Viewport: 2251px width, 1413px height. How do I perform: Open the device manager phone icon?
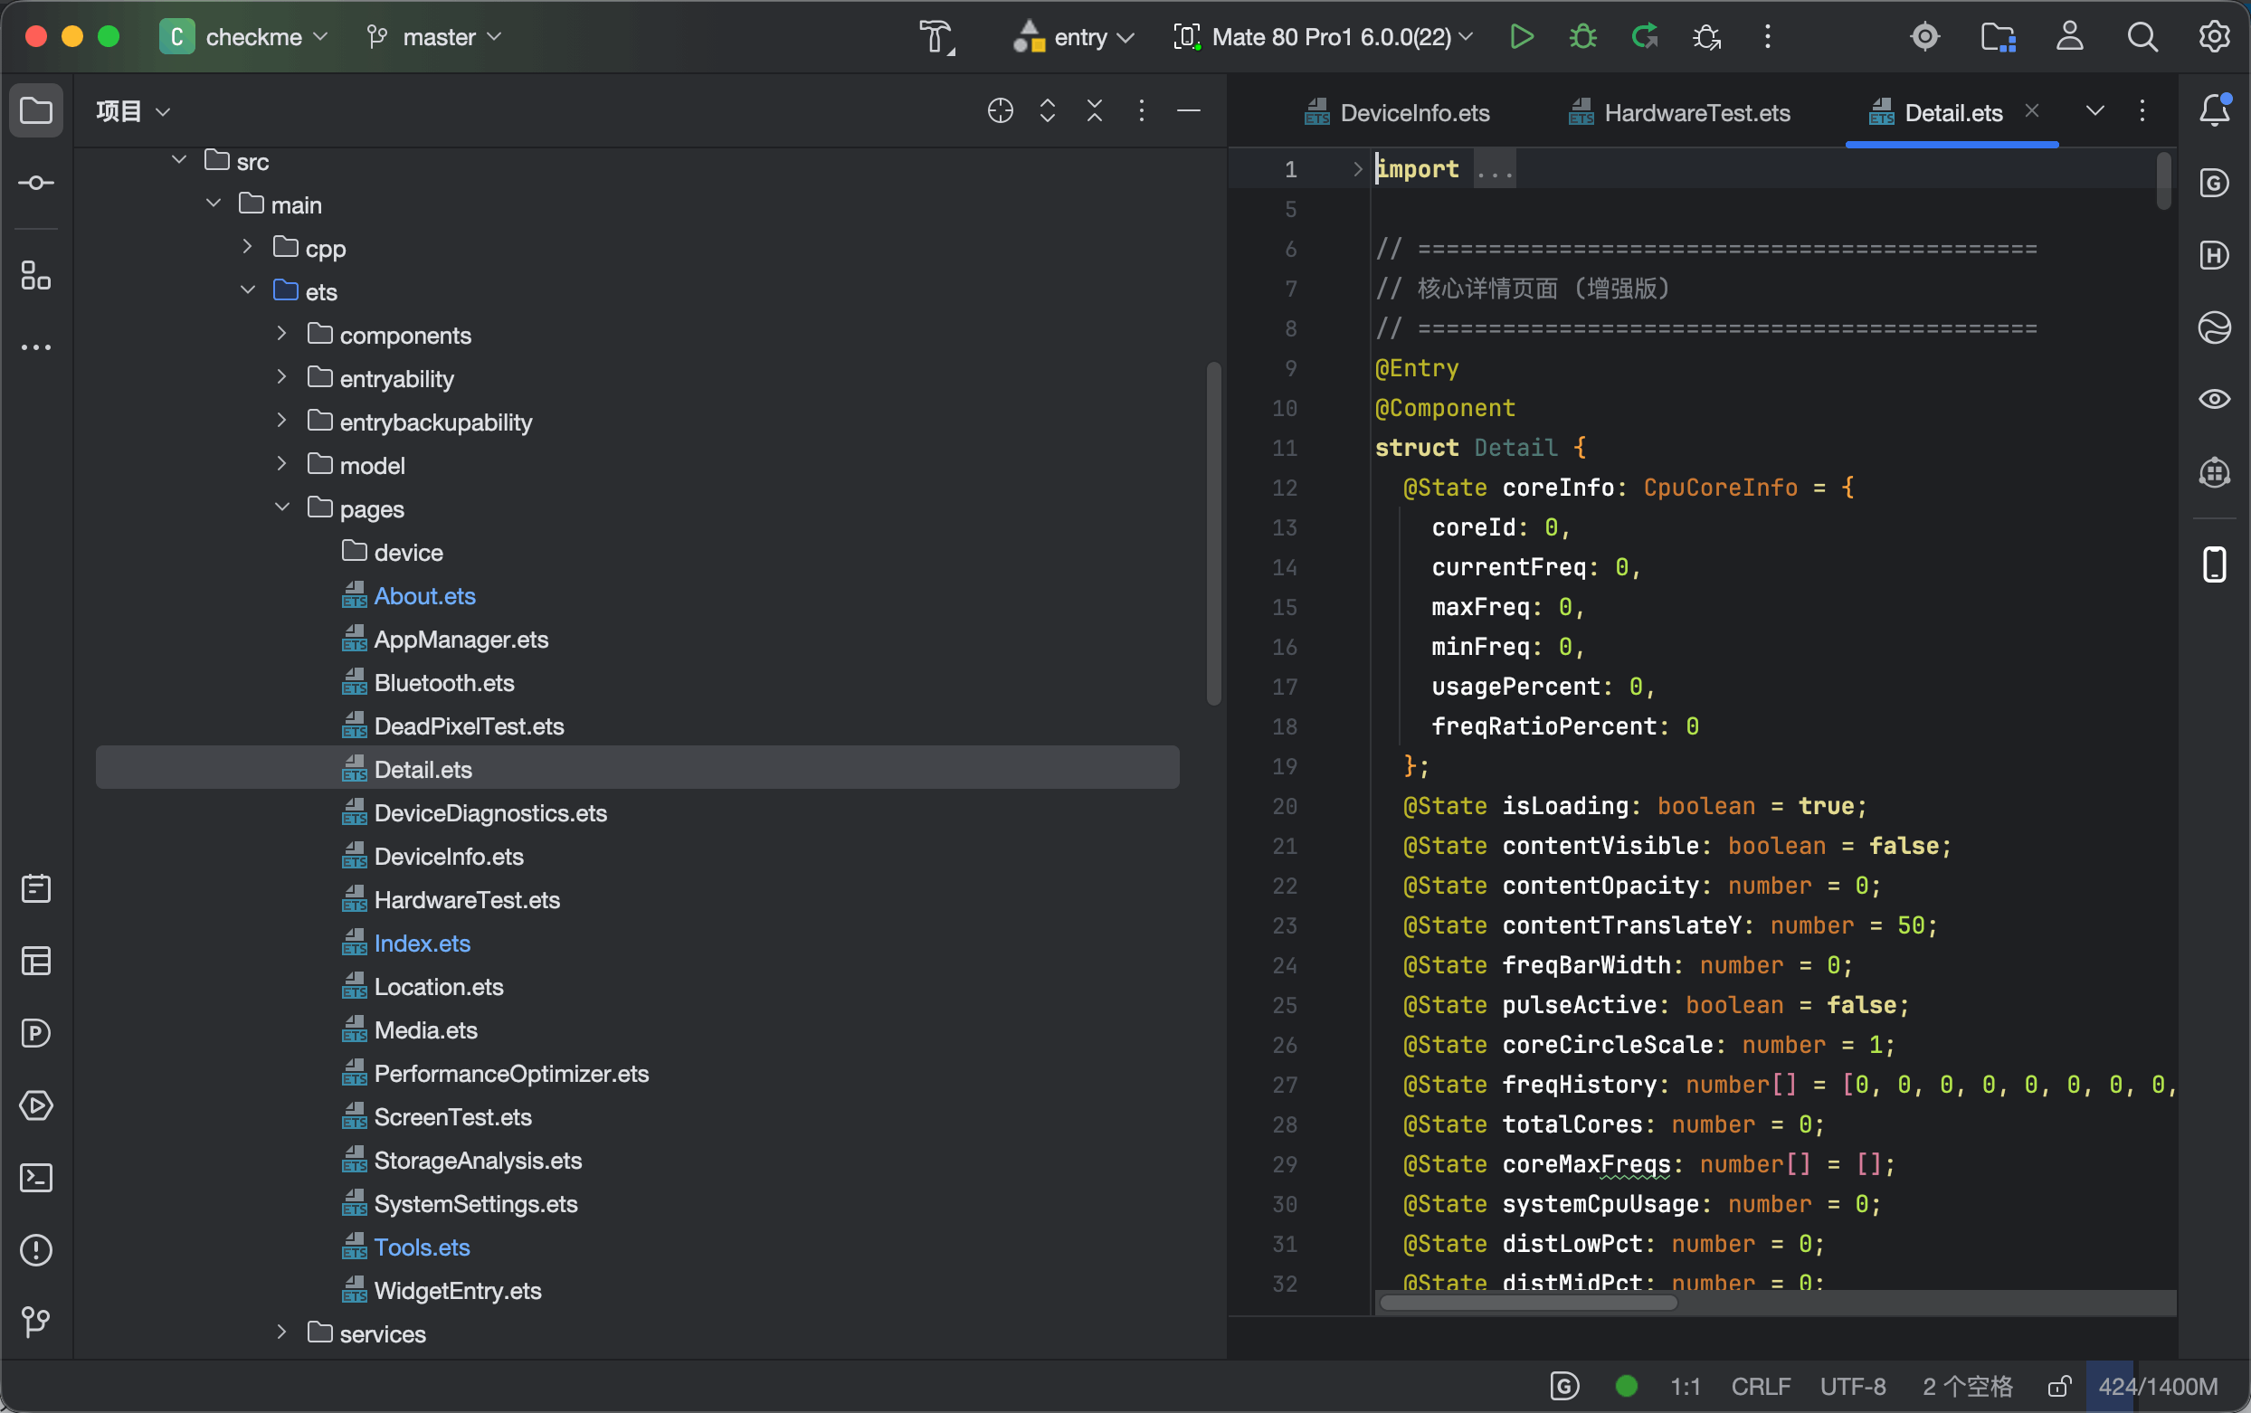point(2215,564)
